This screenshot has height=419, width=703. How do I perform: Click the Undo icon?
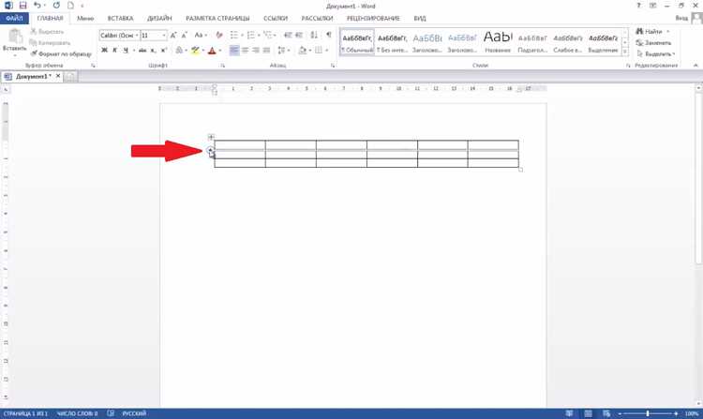pos(37,6)
